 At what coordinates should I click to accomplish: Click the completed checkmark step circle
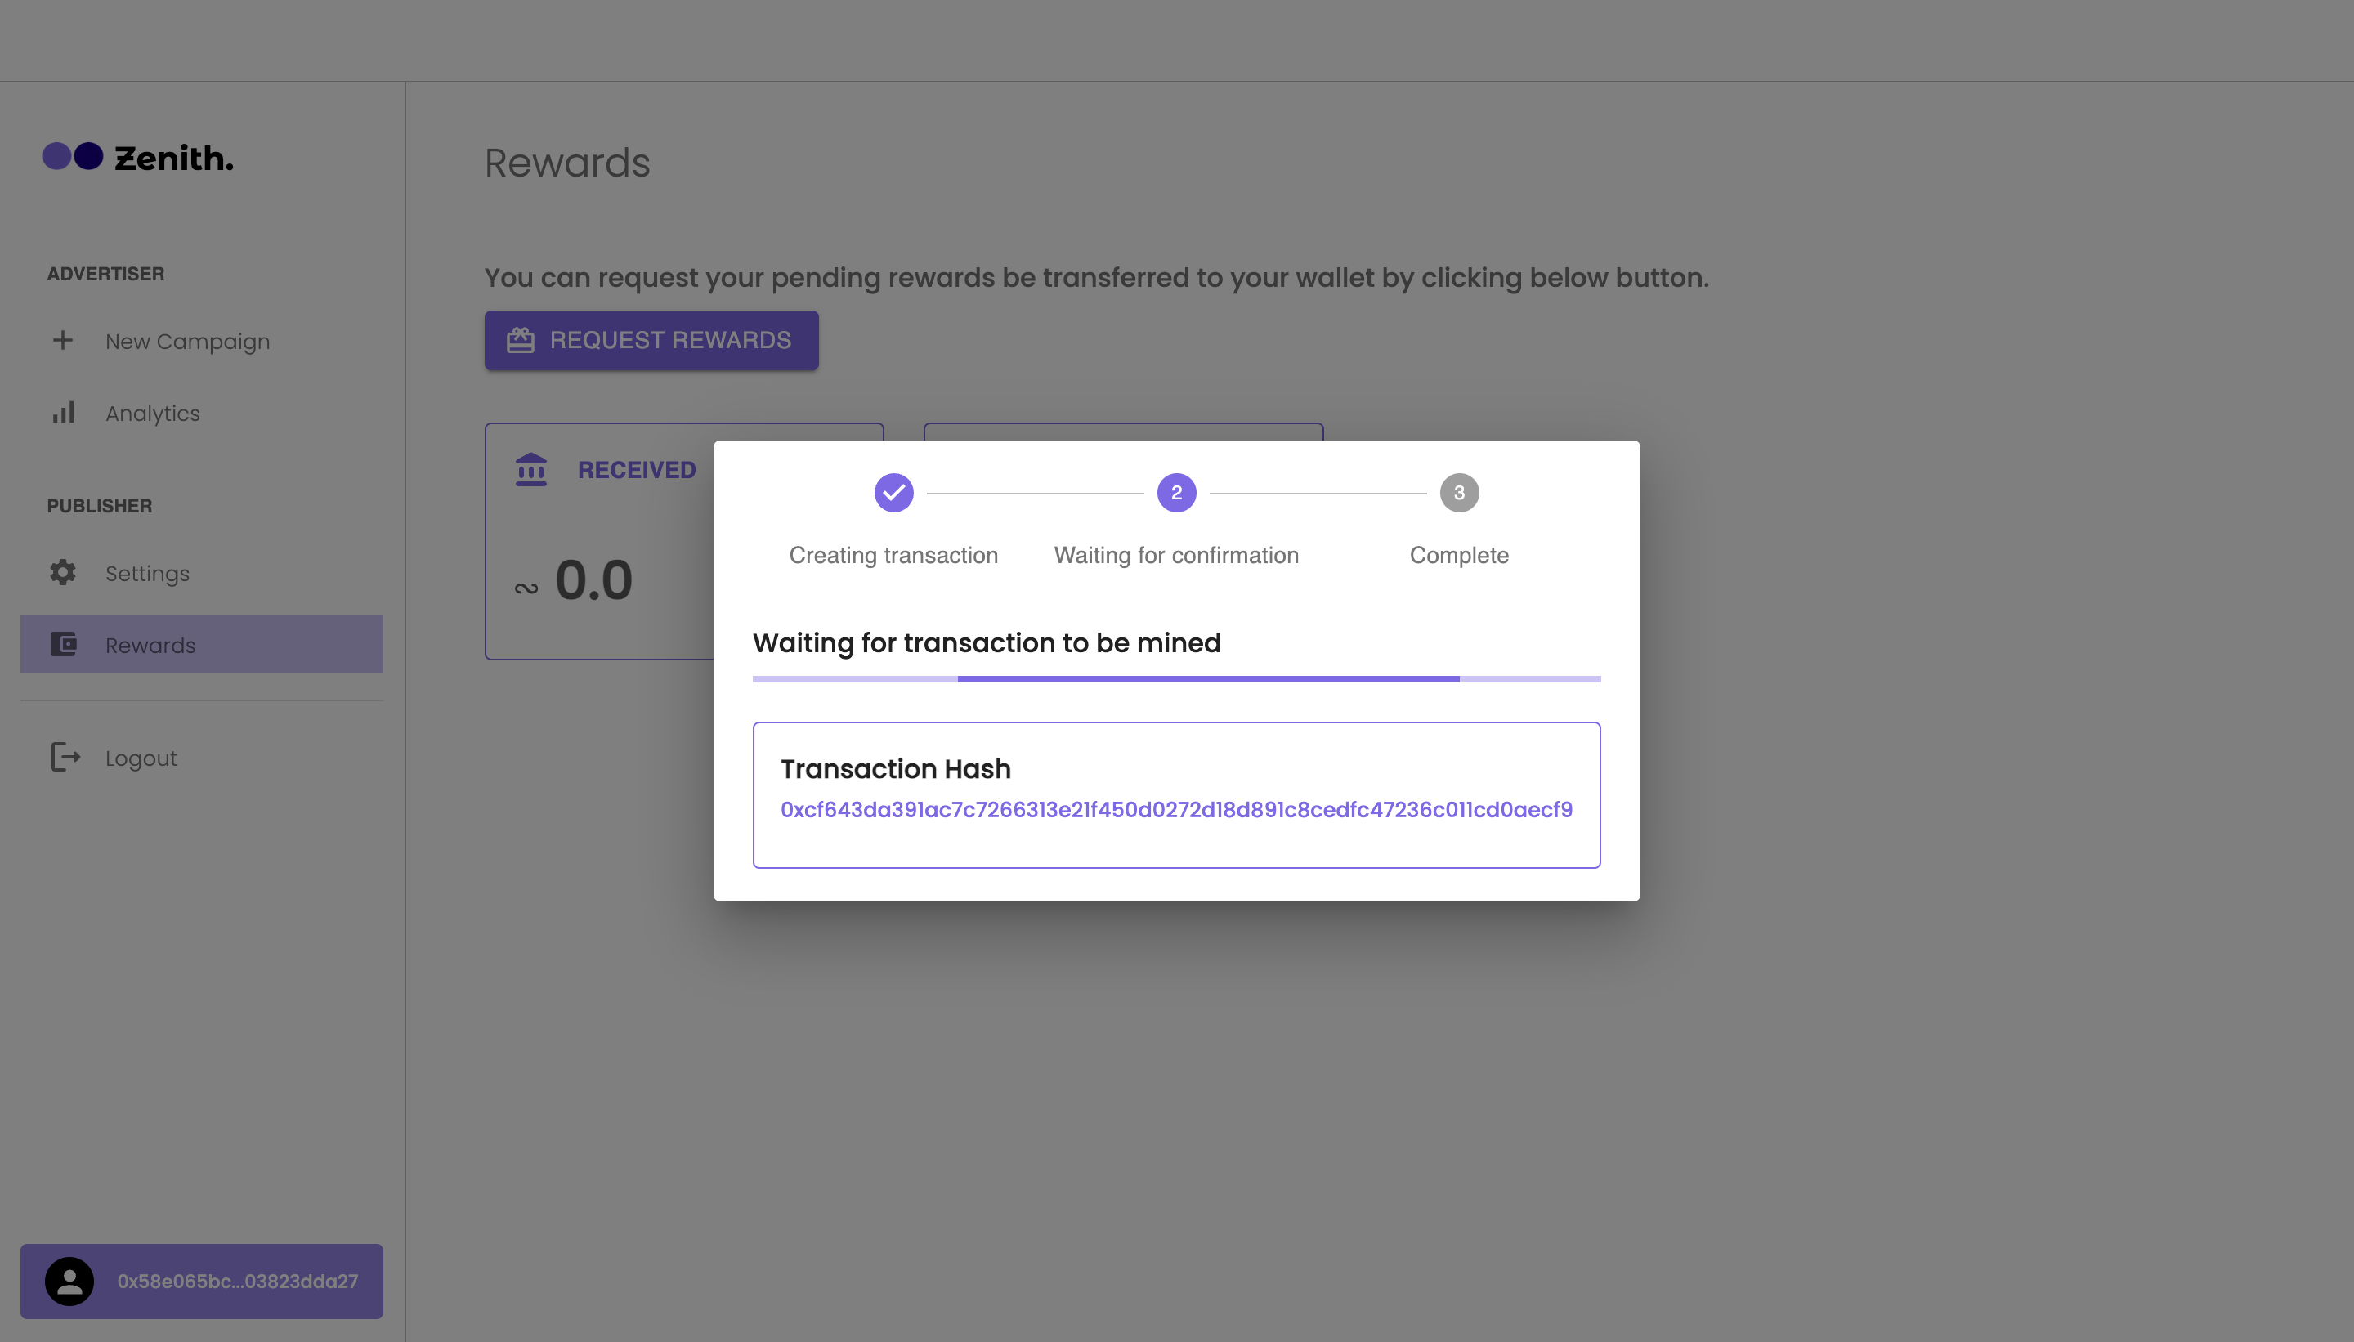pyautogui.click(x=893, y=492)
